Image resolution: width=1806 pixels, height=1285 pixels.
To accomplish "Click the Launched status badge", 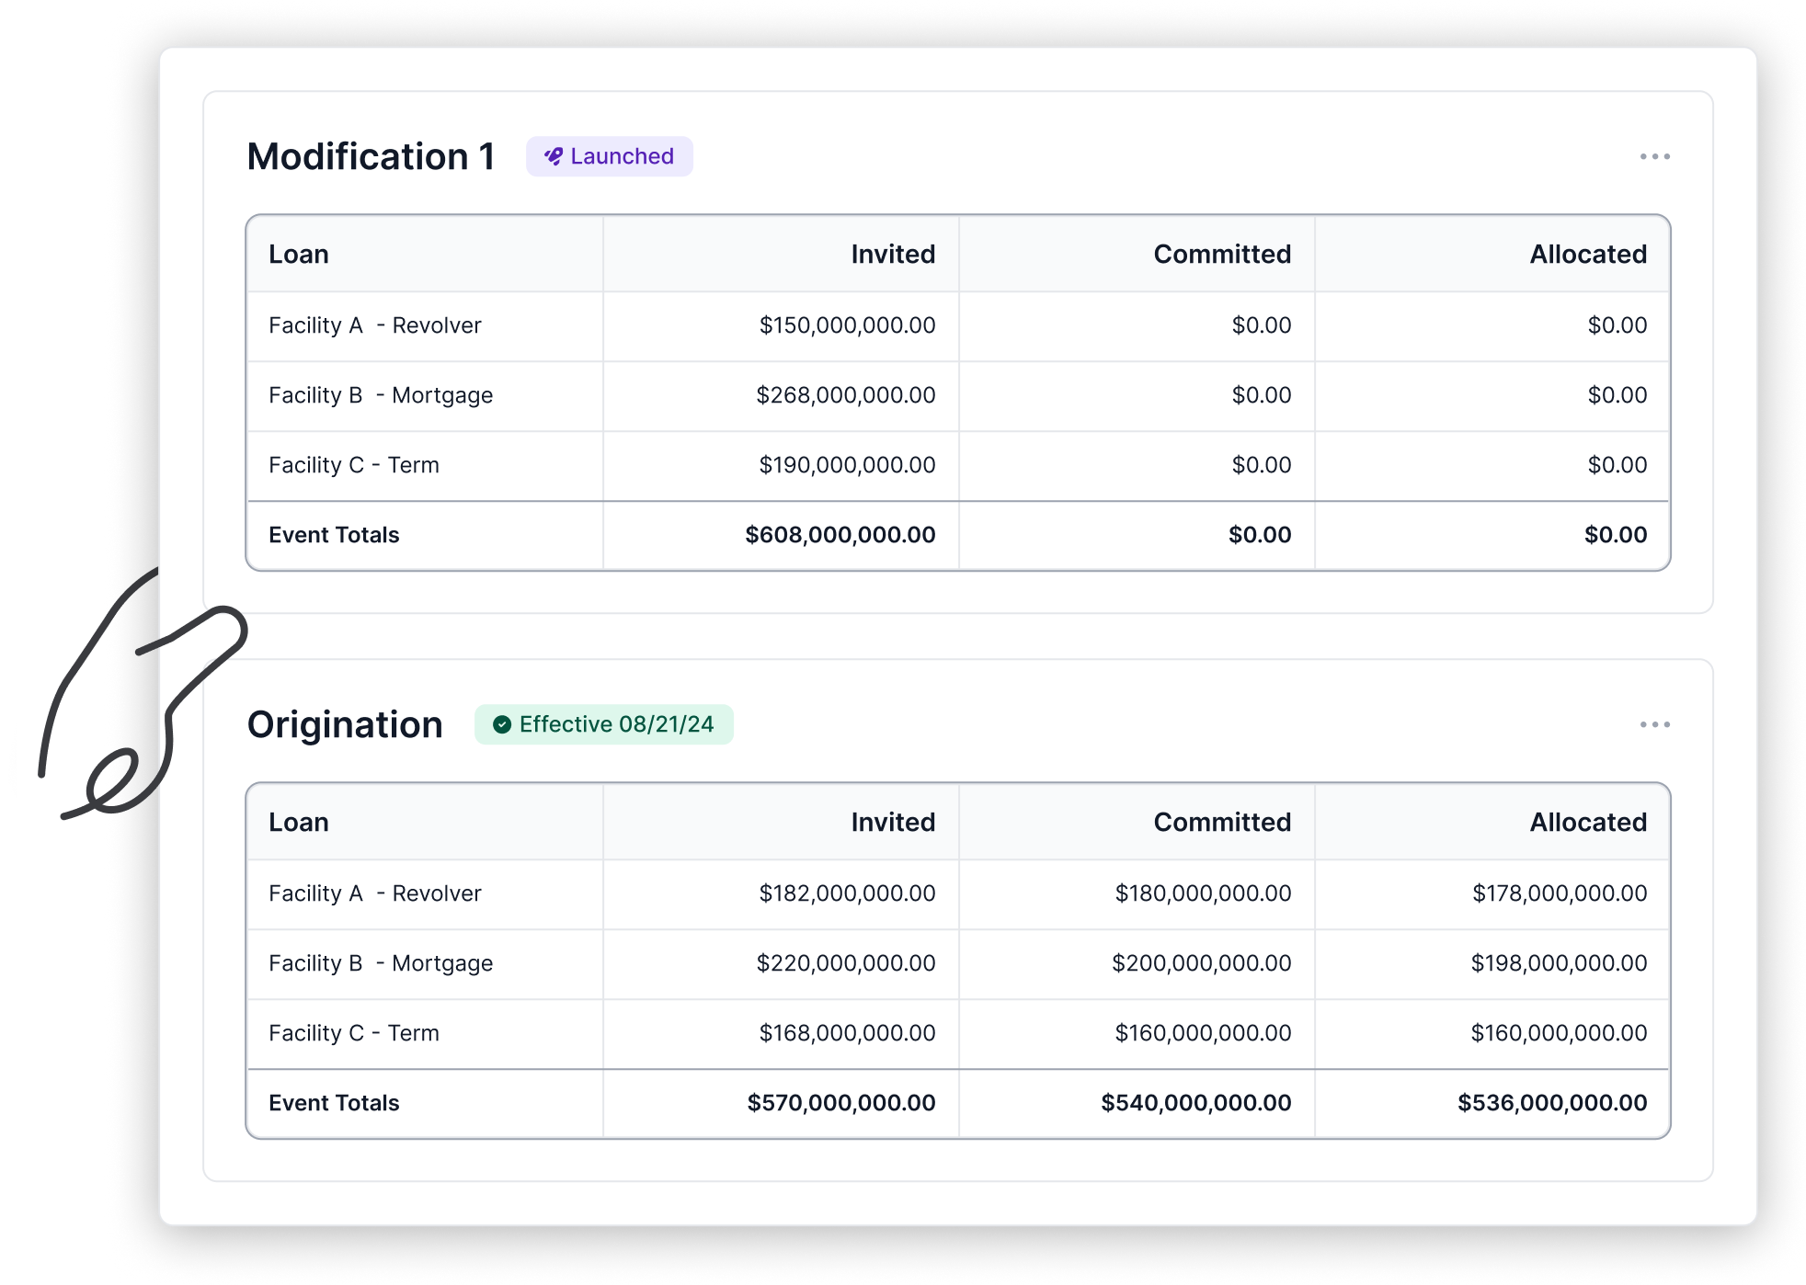I will pos(610,156).
